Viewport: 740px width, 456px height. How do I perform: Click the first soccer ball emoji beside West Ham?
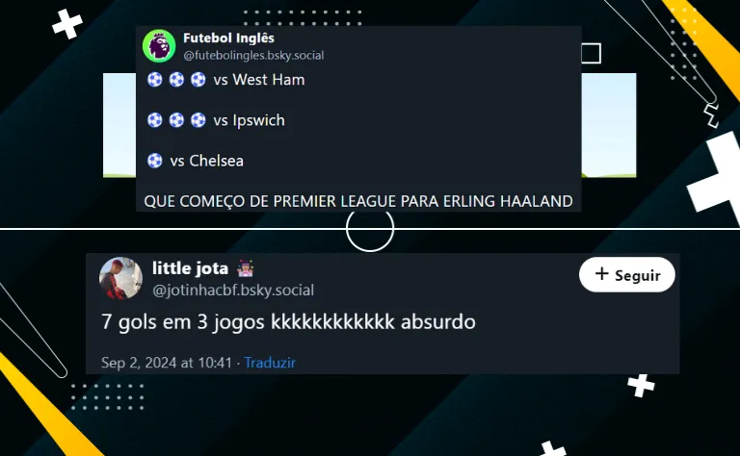(155, 80)
